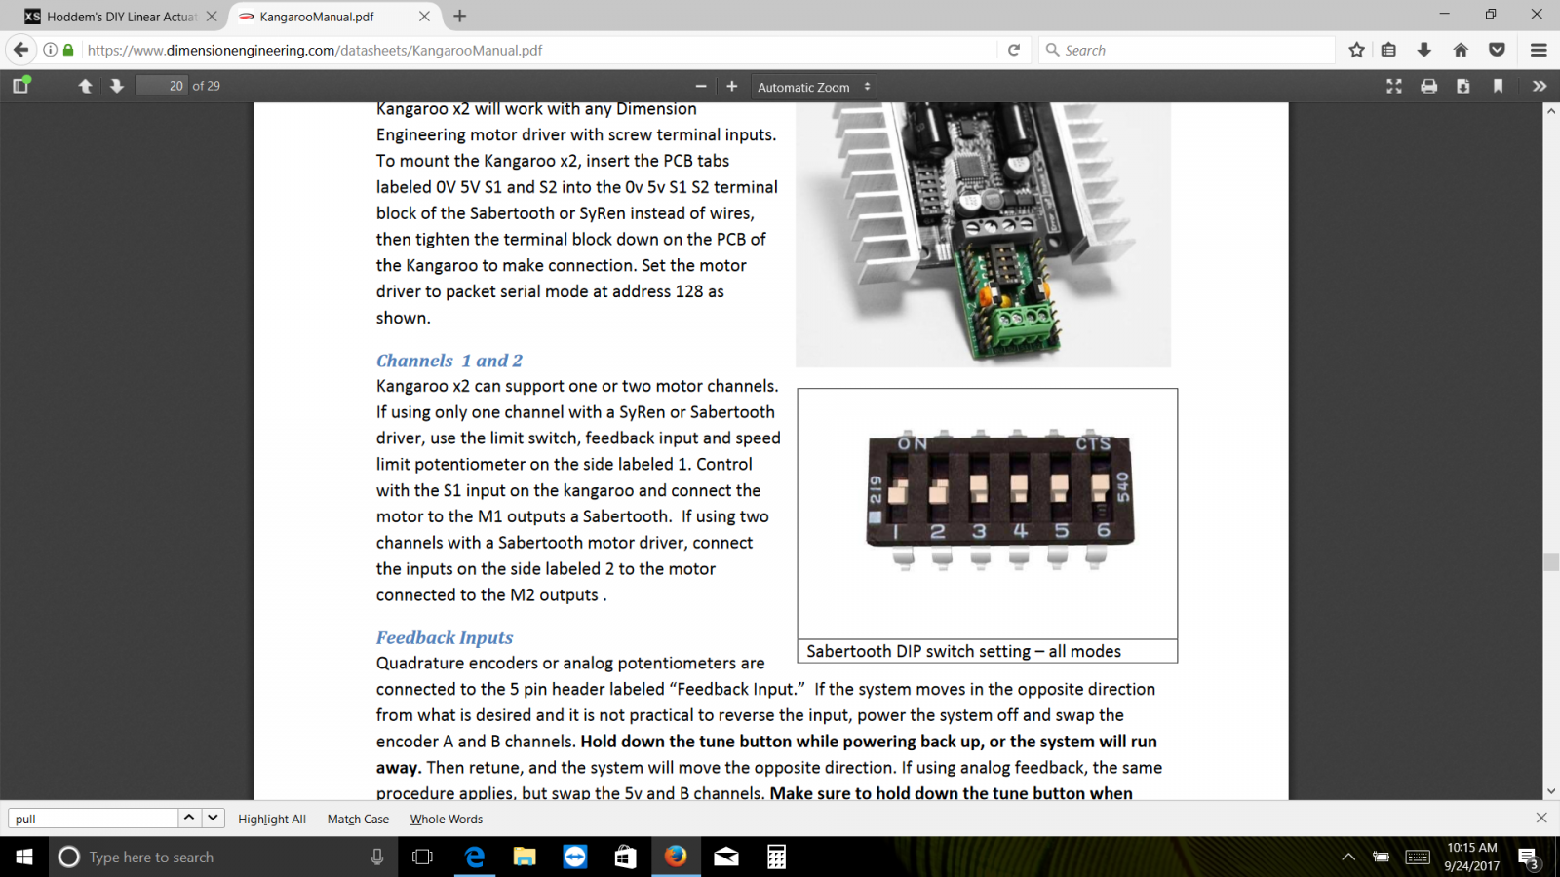Toggle Whole Words in find bar
1560x877 pixels.
tap(447, 819)
